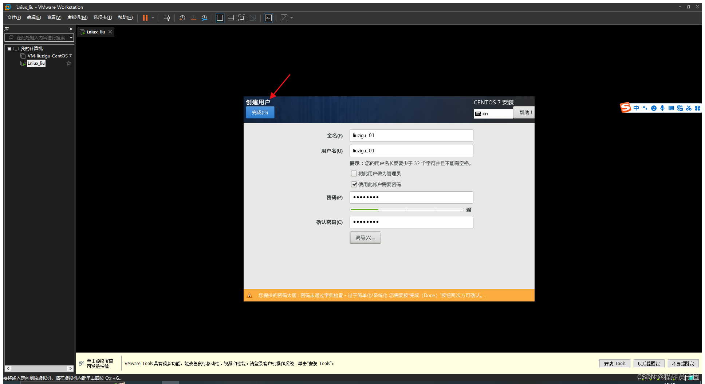Image resolution: width=705 pixels, height=384 pixels.
Task: Open the Sogou soft keyboard icon
Action: (671, 108)
